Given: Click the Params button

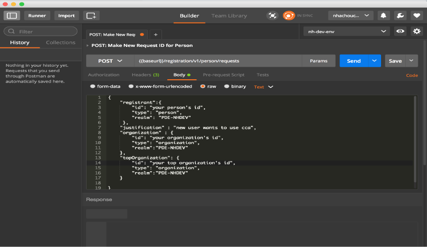Looking at the screenshot, I should click(x=319, y=61).
